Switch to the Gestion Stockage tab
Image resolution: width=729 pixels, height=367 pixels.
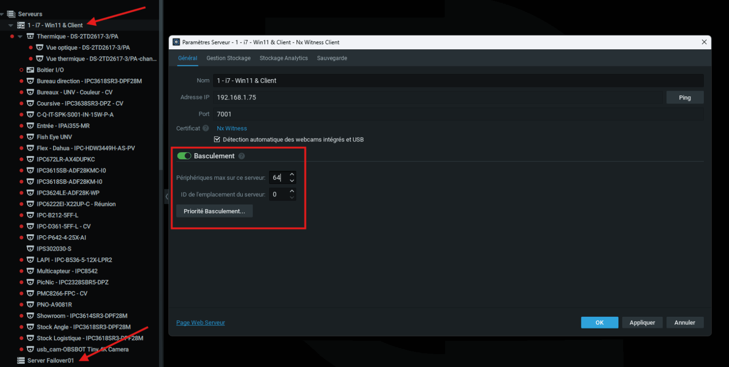[228, 58]
